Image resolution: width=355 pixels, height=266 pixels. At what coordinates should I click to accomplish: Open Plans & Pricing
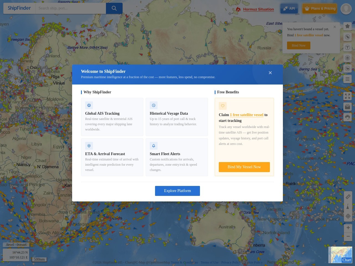[x=320, y=9]
